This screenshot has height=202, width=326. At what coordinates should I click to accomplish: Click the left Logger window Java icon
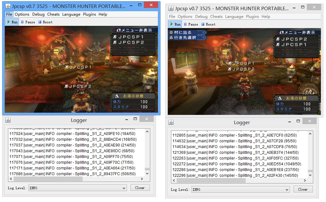(8, 120)
